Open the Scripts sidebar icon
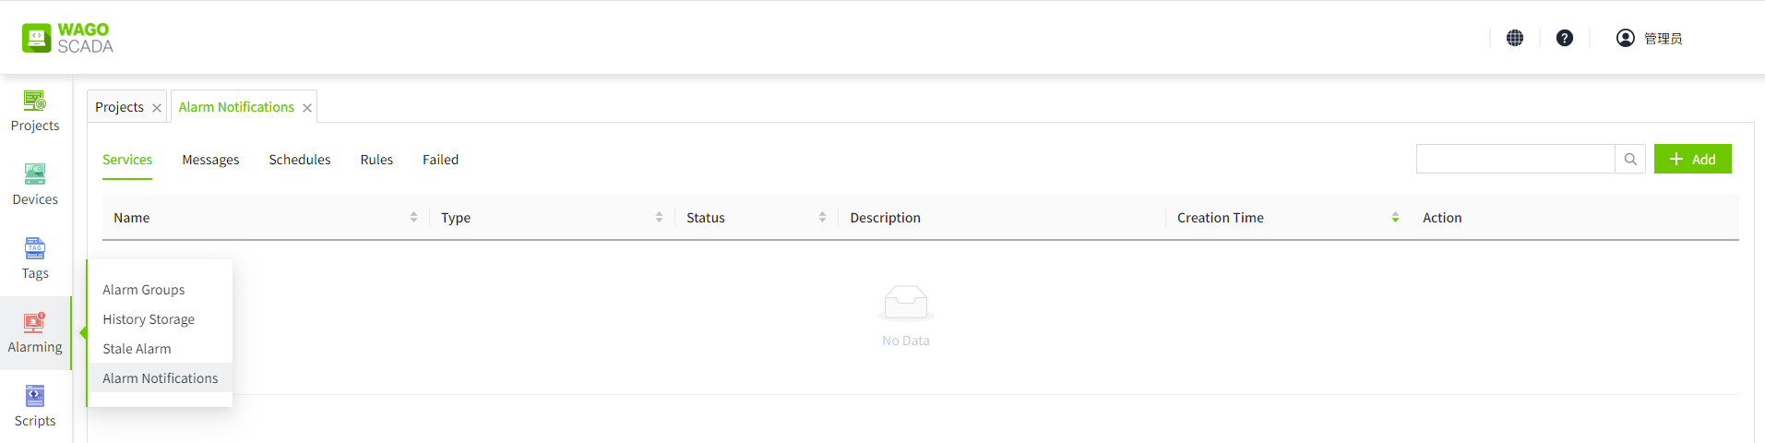This screenshot has width=1765, height=443. click(x=35, y=406)
